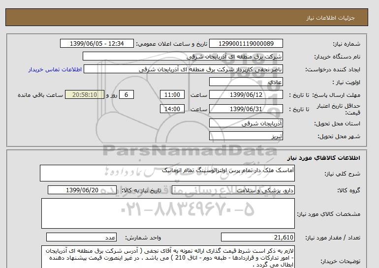Select the delivery city field تبریز
Screen dimensions: 379x268
tap(246, 136)
